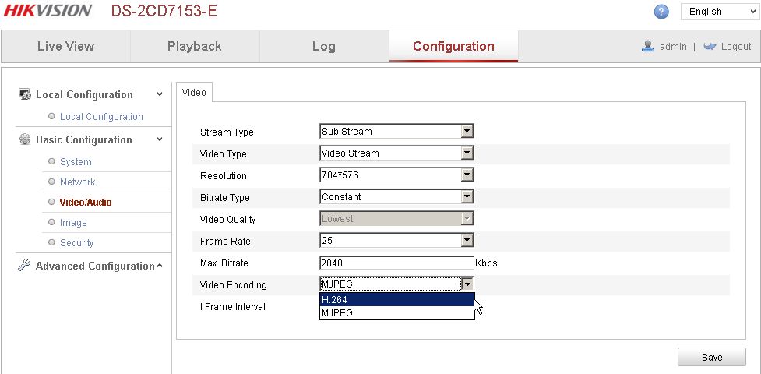Select the Image bullet item in the sidebar
The height and width of the screenshot is (374, 761).
click(x=51, y=222)
